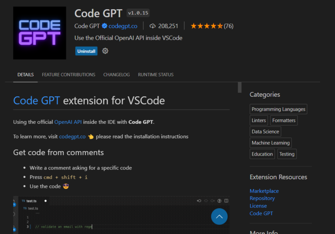Viewport: 335px width, 234px height.
Task: Select the Programming Languages category
Action: (278, 109)
